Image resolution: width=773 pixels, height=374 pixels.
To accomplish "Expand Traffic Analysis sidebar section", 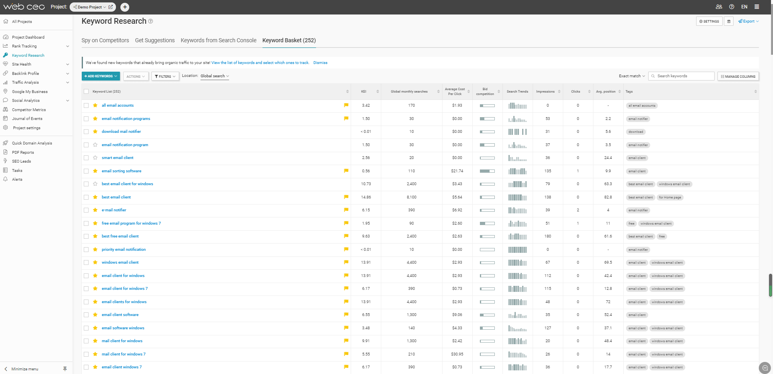I will coord(68,83).
